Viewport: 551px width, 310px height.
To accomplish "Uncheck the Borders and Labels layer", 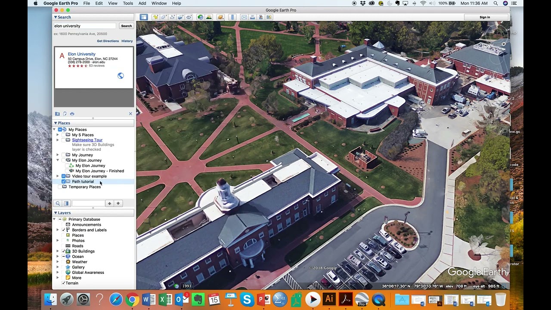I will coord(63,230).
